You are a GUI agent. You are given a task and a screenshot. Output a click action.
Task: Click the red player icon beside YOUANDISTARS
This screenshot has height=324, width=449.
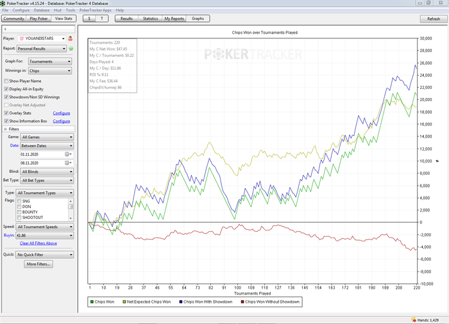(x=70, y=38)
